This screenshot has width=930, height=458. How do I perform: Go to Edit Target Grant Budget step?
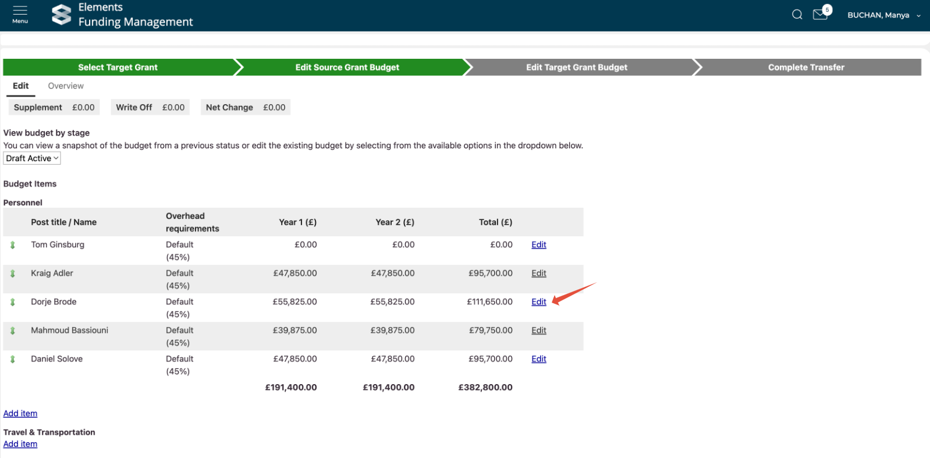(x=577, y=68)
